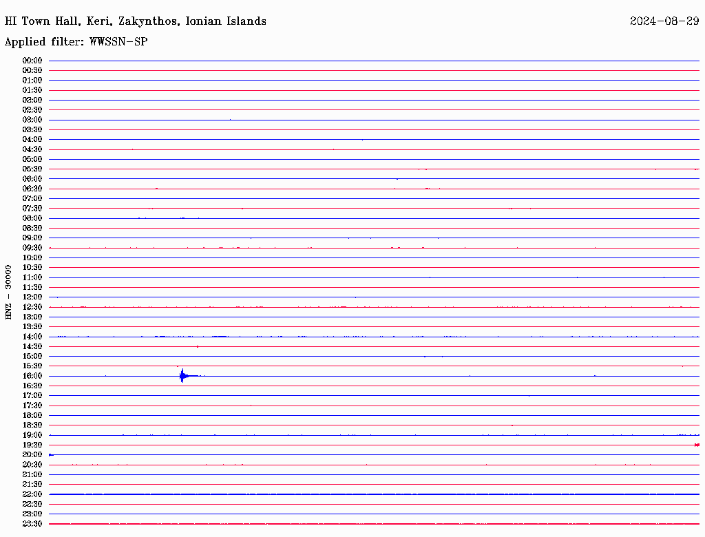The height and width of the screenshot is (537, 705).
Task: Click the 17:30 time label
Action: point(32,406)
